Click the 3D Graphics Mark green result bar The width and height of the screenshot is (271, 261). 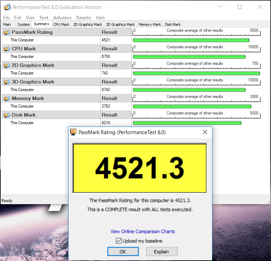click(189, 90)
